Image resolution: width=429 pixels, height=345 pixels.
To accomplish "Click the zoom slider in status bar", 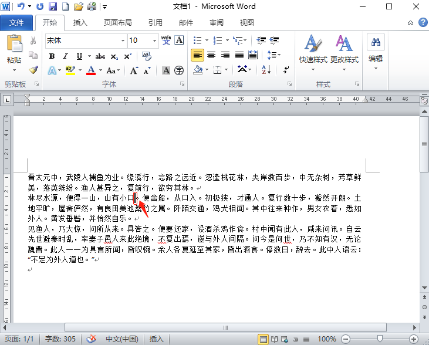I will (380, 339).
